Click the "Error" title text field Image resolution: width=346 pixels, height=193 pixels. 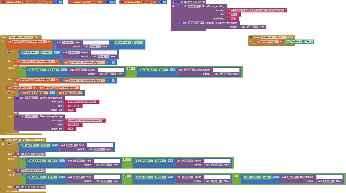[234, 14]
